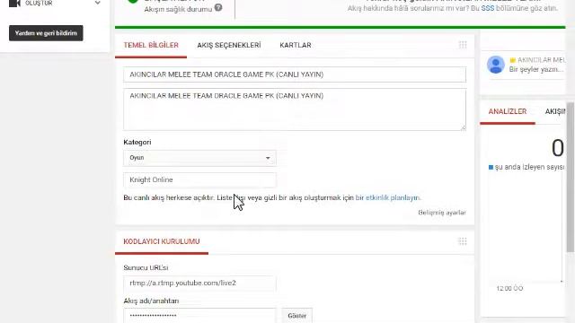Click the page's vertical scrollbar
Screen dimensions: 575x323
571,178
